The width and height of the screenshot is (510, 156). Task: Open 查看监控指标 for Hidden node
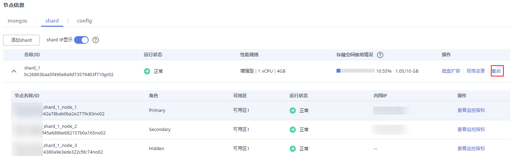471,148
